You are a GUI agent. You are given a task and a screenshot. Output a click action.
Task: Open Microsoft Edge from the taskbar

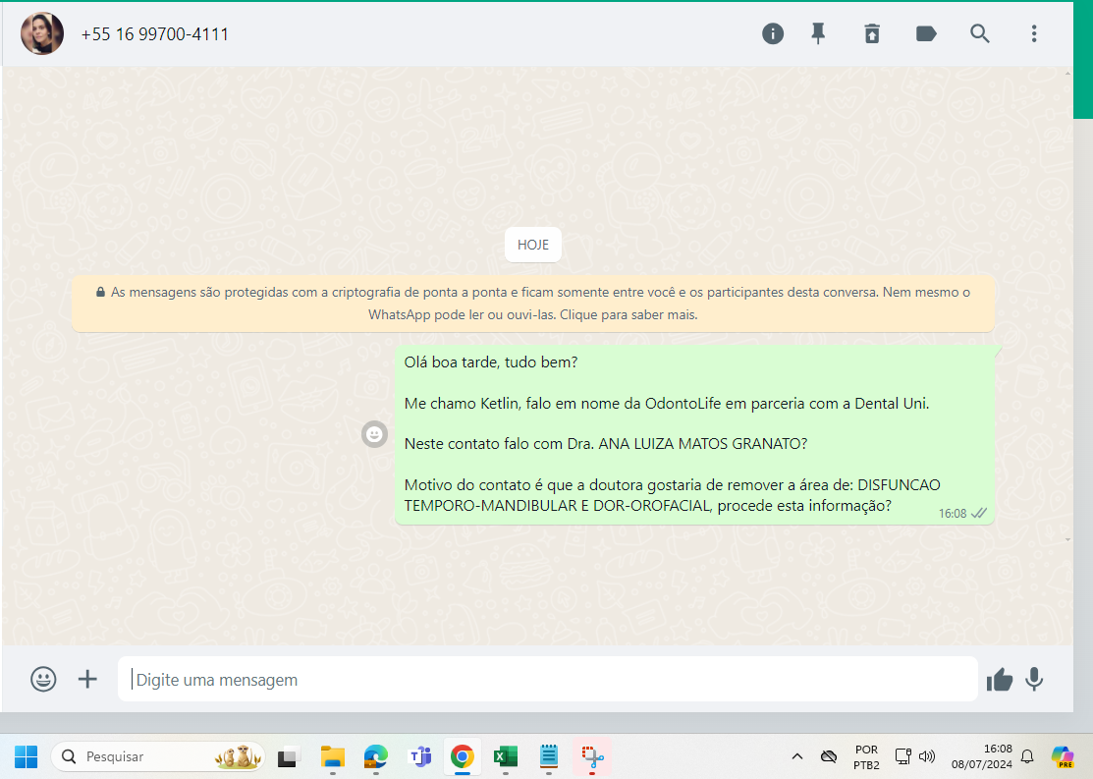tap(376, 756)
